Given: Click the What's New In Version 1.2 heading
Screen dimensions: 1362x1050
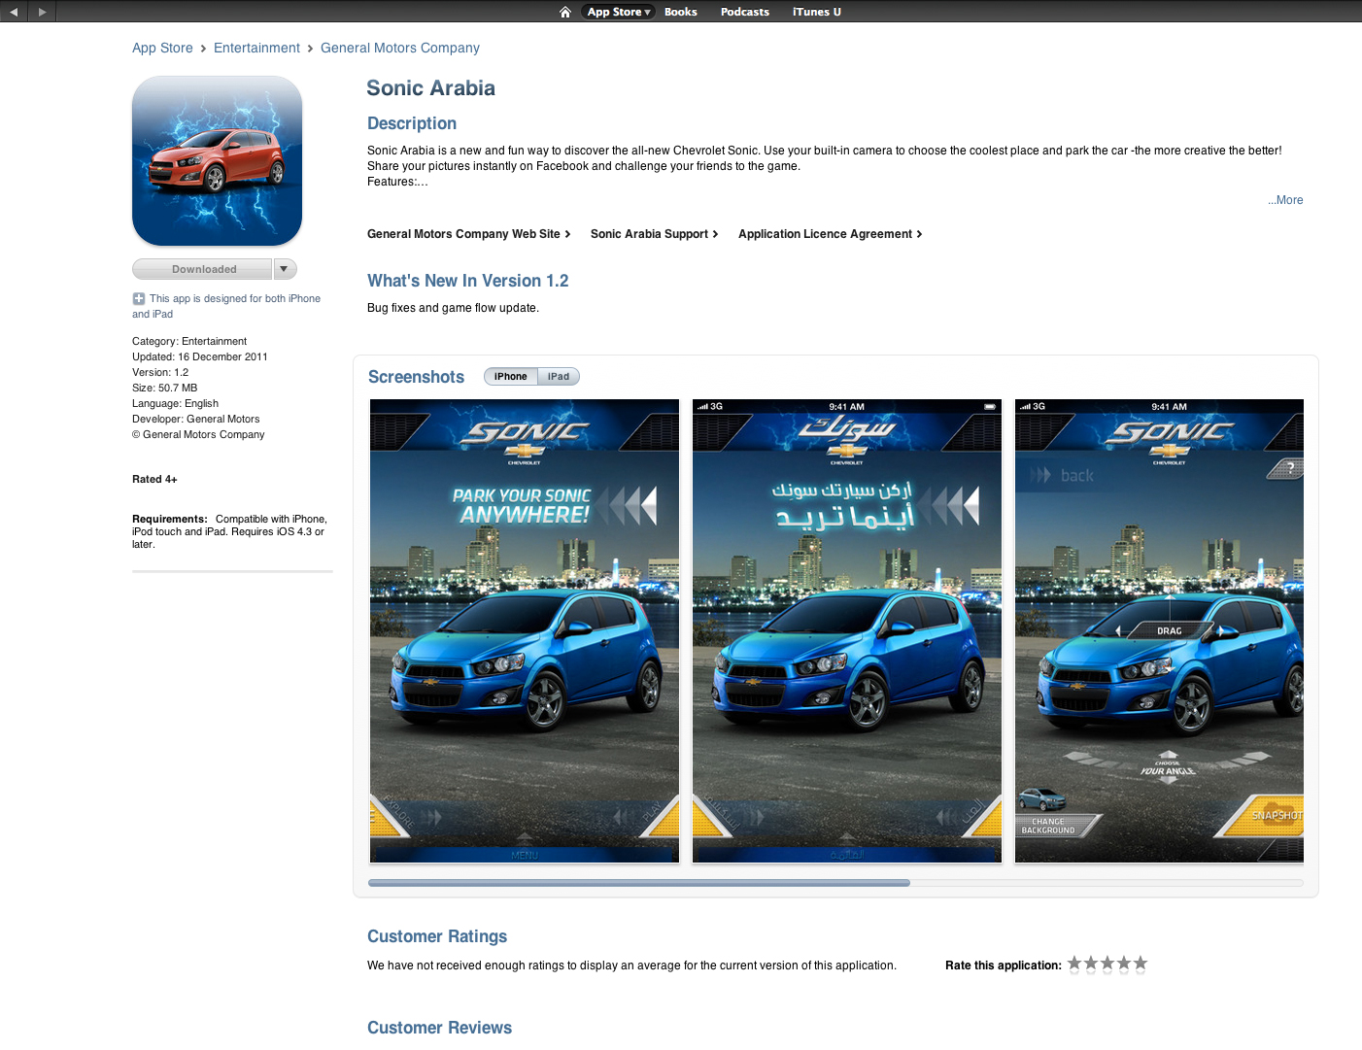Looking at the screenshot, I should point(468,281).
